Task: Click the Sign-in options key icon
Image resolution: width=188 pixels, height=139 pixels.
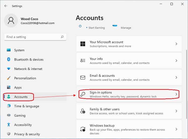Action: (83, 94)
